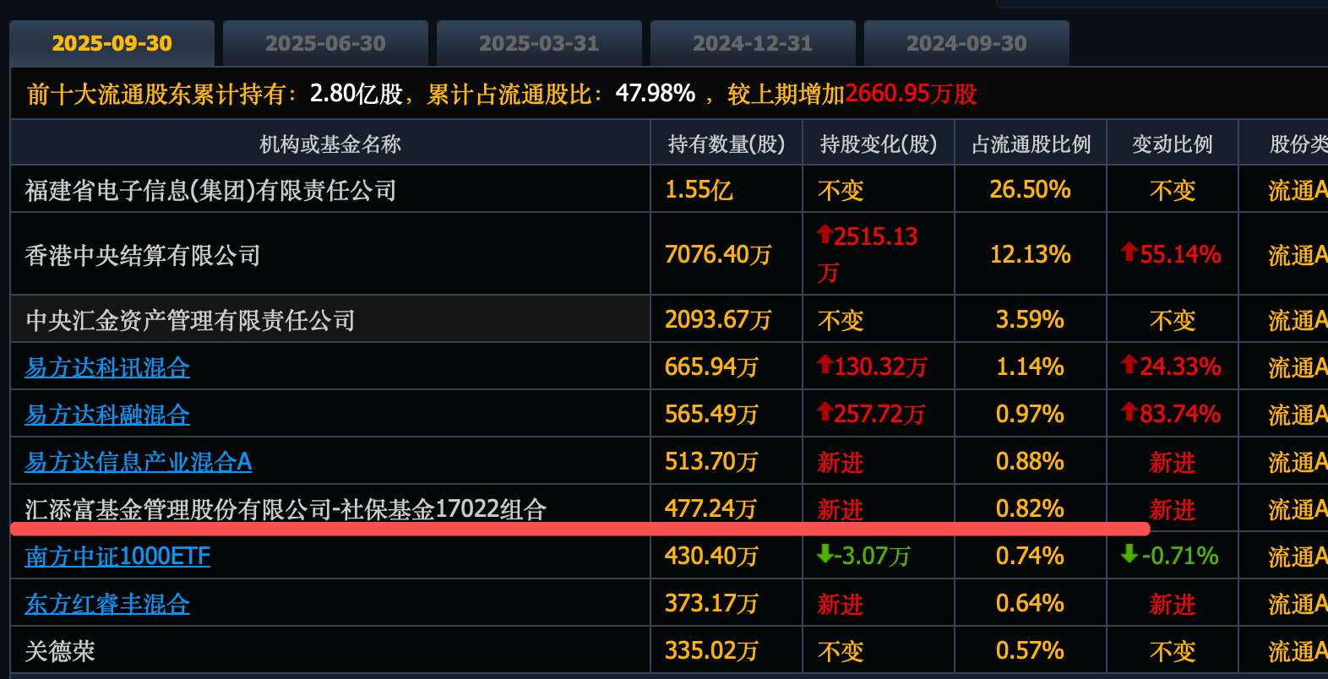Click the 26.50% float ratio cell
Screen dimensions: 1328x679
point(1031,189)
